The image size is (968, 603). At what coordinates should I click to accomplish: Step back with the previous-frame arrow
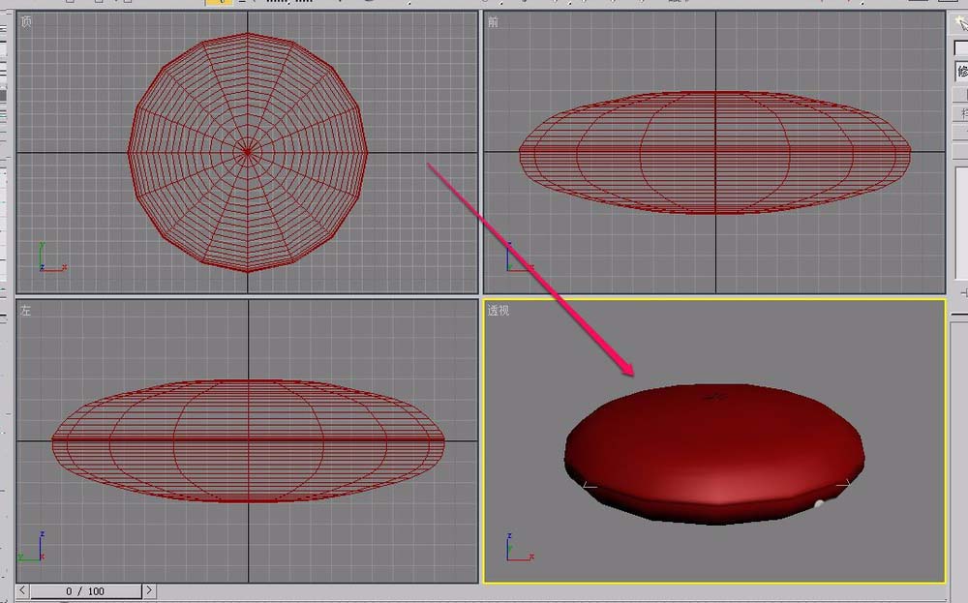point(21,589)
